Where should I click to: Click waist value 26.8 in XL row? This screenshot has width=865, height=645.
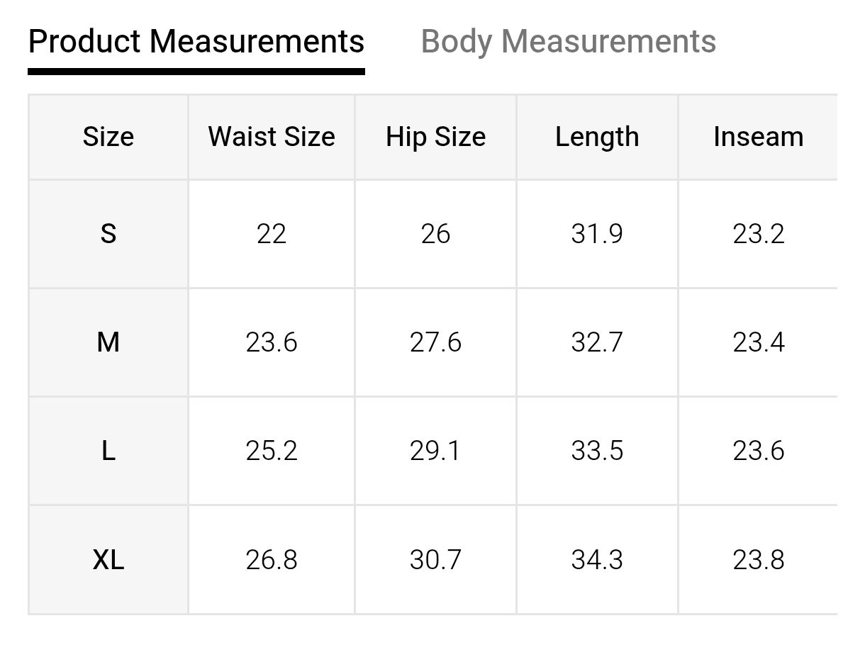tap(272, 560)
